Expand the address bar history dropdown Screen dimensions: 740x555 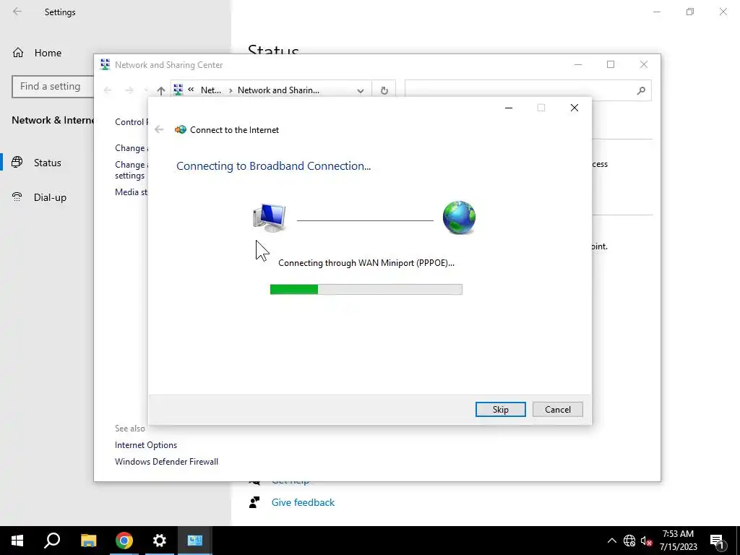(x=361, y=90)
